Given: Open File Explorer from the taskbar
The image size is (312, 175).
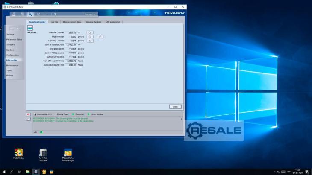Looking at the screenshot, I should coord(28,172).
